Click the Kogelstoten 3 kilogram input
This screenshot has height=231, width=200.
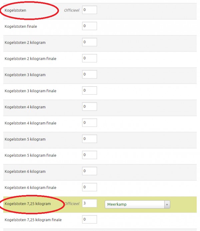coord(89,74)
